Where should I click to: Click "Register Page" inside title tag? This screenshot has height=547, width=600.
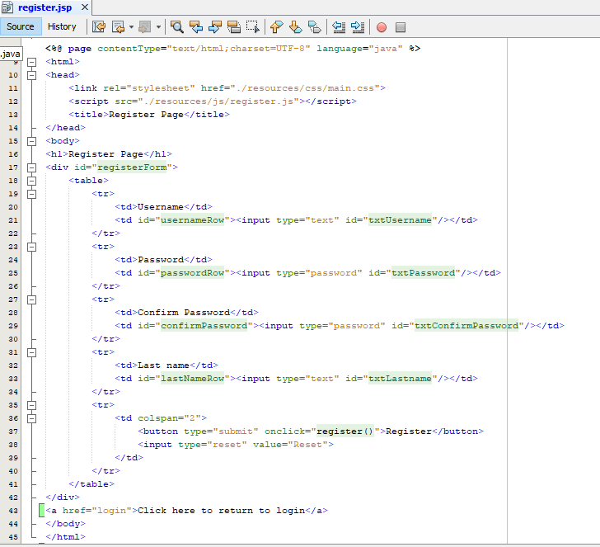[146, 115]
